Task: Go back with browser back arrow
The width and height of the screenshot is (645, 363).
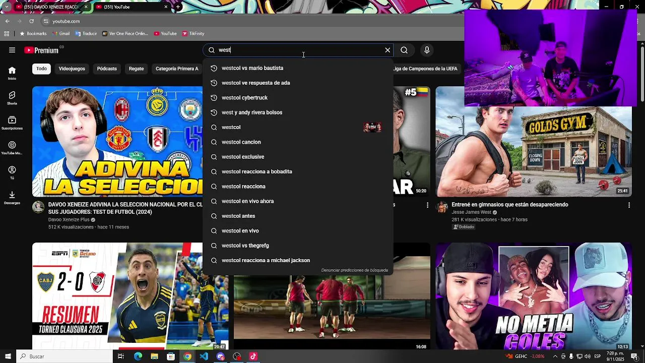Action: tap(7, 21)
